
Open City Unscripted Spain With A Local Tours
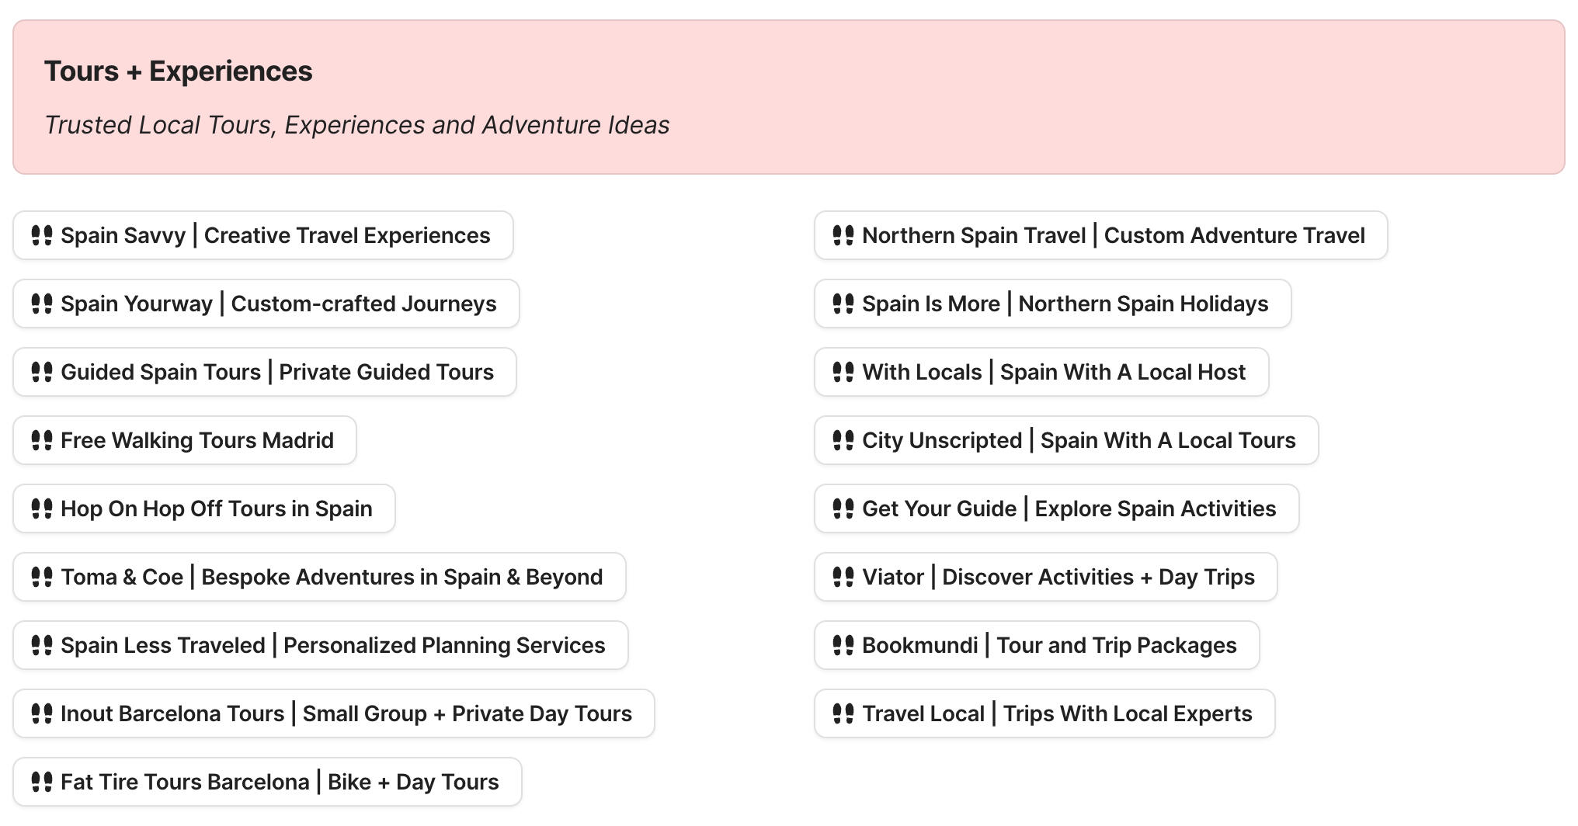[1079, 440]
